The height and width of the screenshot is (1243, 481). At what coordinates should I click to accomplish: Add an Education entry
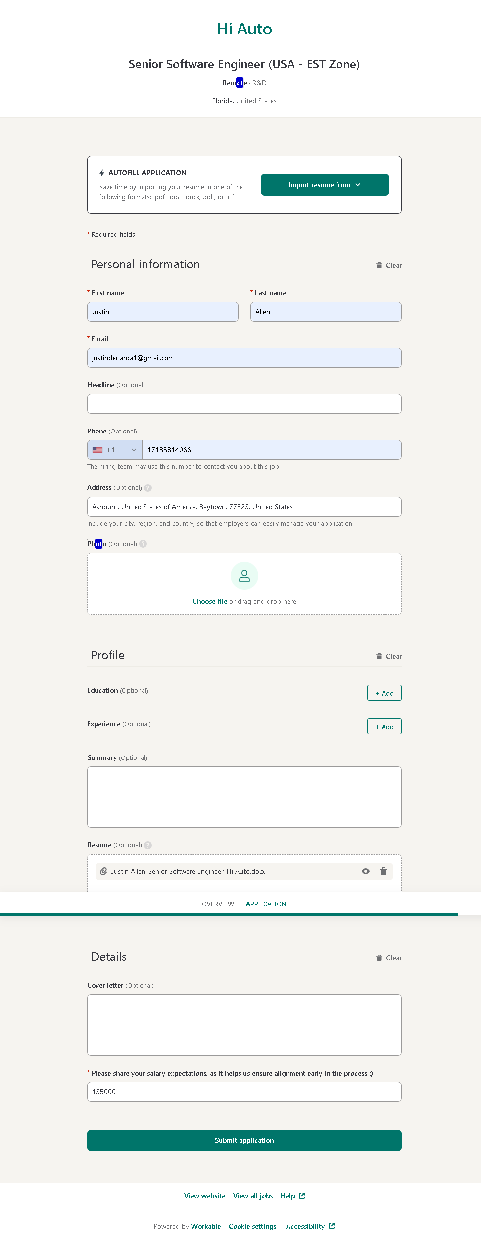(384, 693)
